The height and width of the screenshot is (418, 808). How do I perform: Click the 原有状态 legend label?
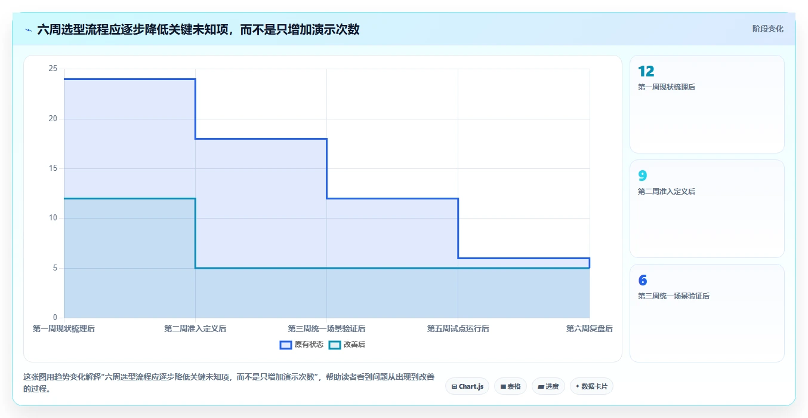coord(309,345)
